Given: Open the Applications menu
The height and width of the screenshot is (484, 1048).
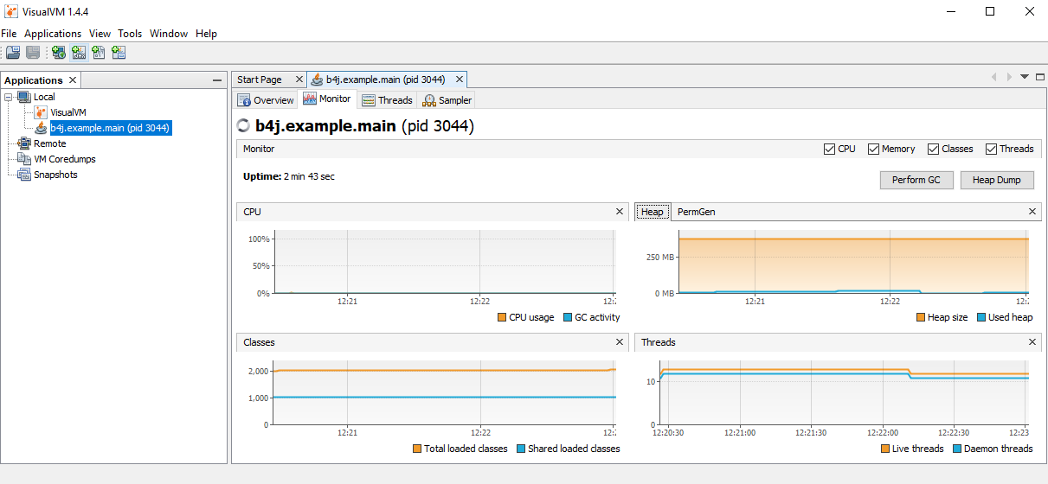Looking at the screenshot, I should tap(53, 34).
